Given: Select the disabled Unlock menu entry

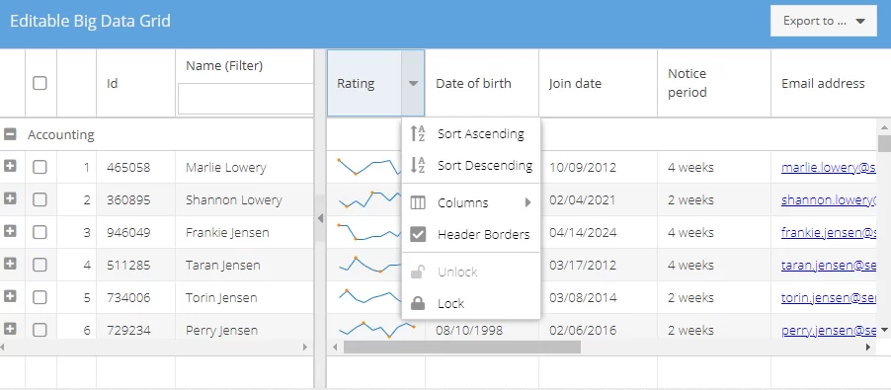Looking at the screenshot, I should coord(471,272).
